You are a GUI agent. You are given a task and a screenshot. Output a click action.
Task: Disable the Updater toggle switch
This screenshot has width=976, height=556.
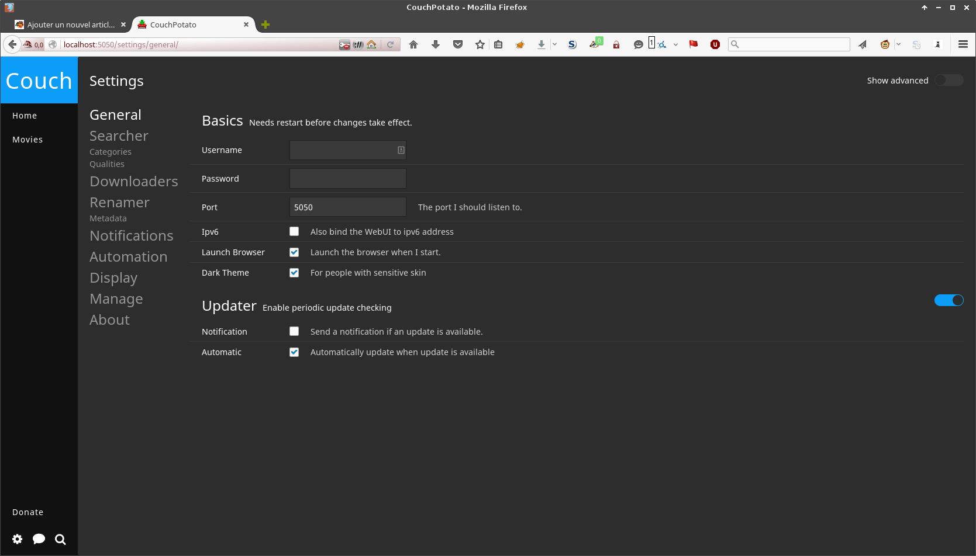coord(949,300)
